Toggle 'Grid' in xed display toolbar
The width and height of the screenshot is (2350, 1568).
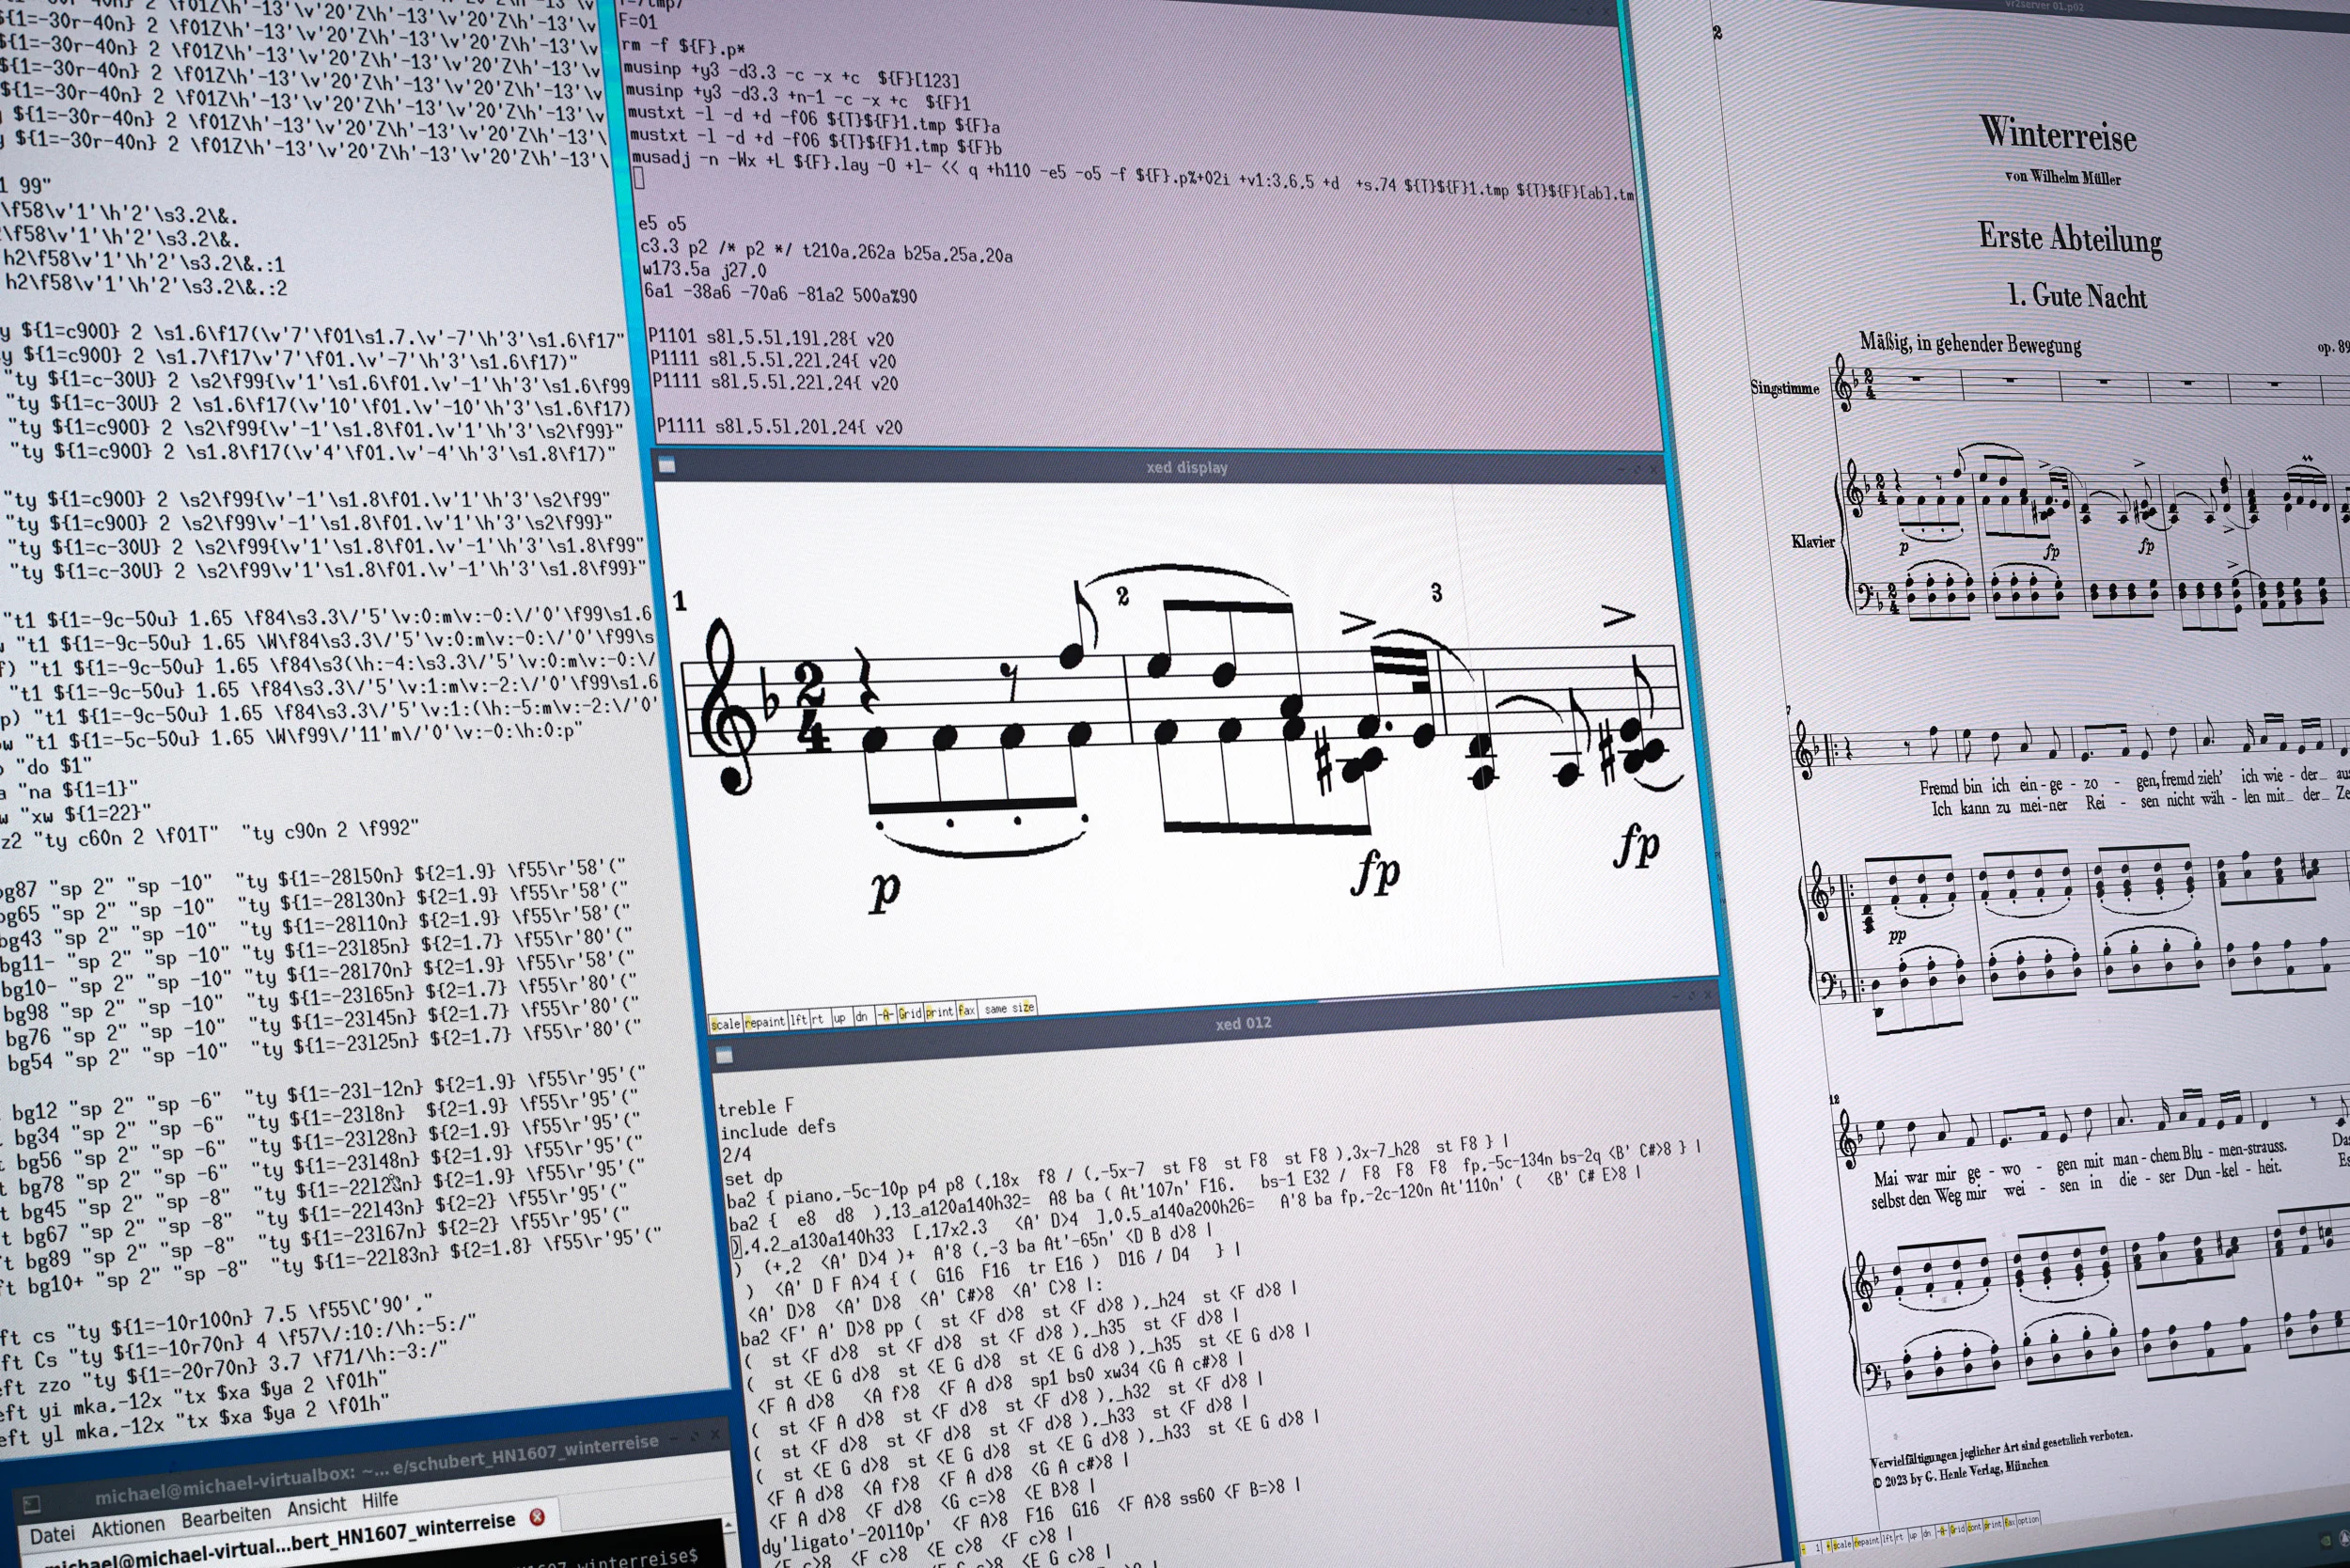909,1014
